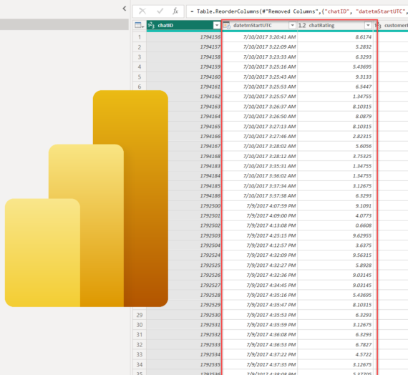This screenshot has width=408, height=375.
Task: Click date cell 7/10/2017 3:37:38 AM
Action: coord(259,195)
